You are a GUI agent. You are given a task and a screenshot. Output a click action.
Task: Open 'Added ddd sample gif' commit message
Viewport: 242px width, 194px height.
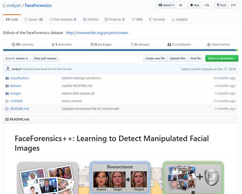(78, 93)
